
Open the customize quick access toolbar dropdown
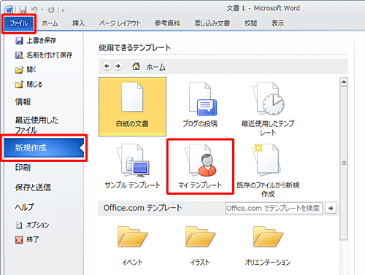[x=63, y=10]
